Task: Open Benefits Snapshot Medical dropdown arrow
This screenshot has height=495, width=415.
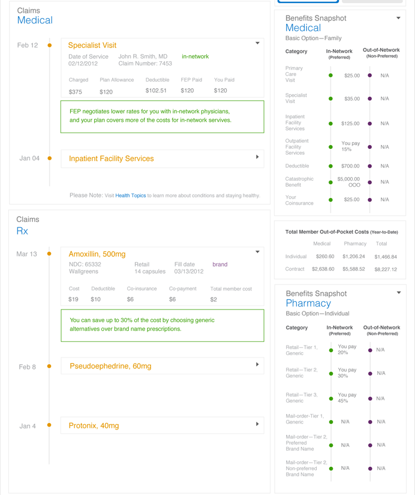Action: (x=399, y=18)
